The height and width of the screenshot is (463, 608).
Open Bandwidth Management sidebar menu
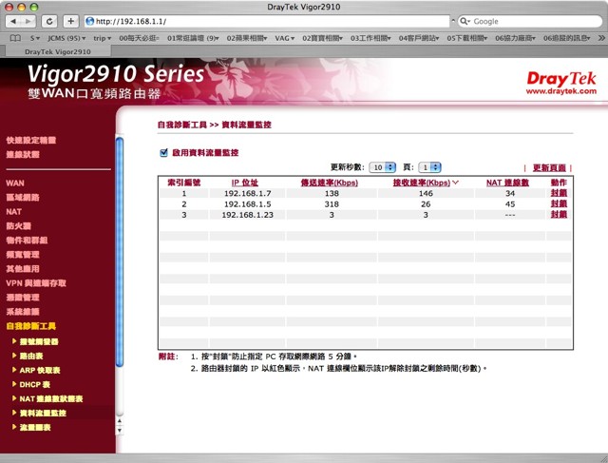coord(23,255)
